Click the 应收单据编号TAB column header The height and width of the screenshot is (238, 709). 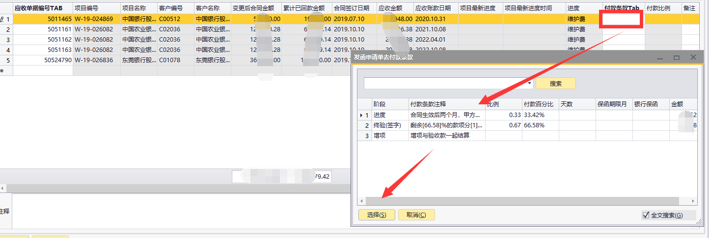(x=42, y=8)
